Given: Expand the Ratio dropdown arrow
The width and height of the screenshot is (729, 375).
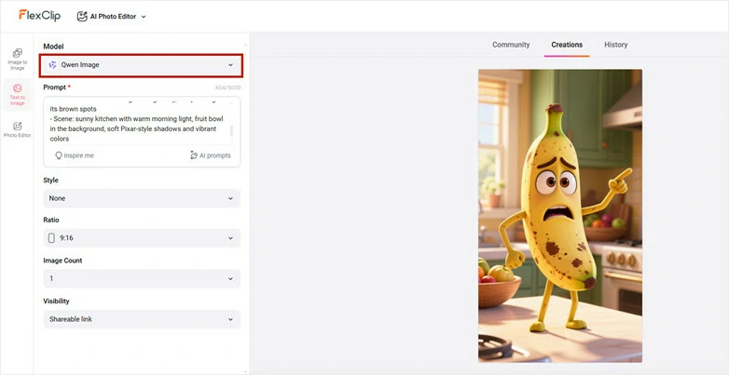Looking at the screenshot, I should [x=230, y=238].
